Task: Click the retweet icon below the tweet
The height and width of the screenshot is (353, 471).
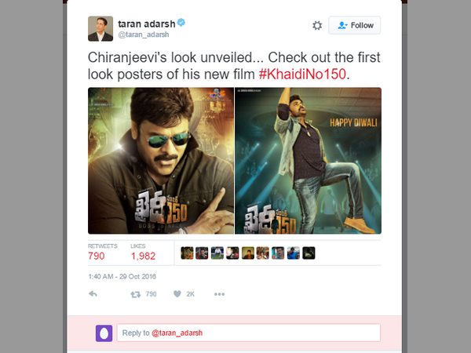Action: point(136,294)
